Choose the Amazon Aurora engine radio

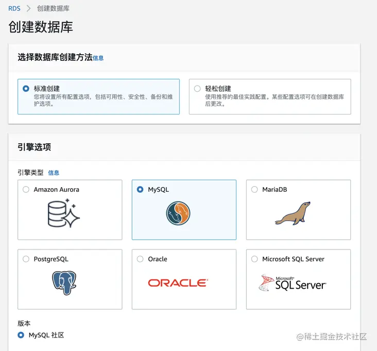point(26,189)
